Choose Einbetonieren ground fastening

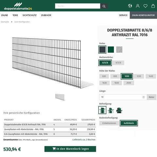coord(109,123)
